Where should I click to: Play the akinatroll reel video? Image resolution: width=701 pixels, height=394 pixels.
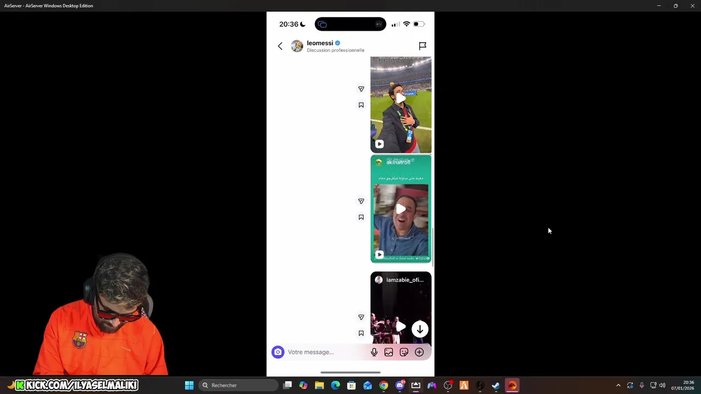(401, 209)
